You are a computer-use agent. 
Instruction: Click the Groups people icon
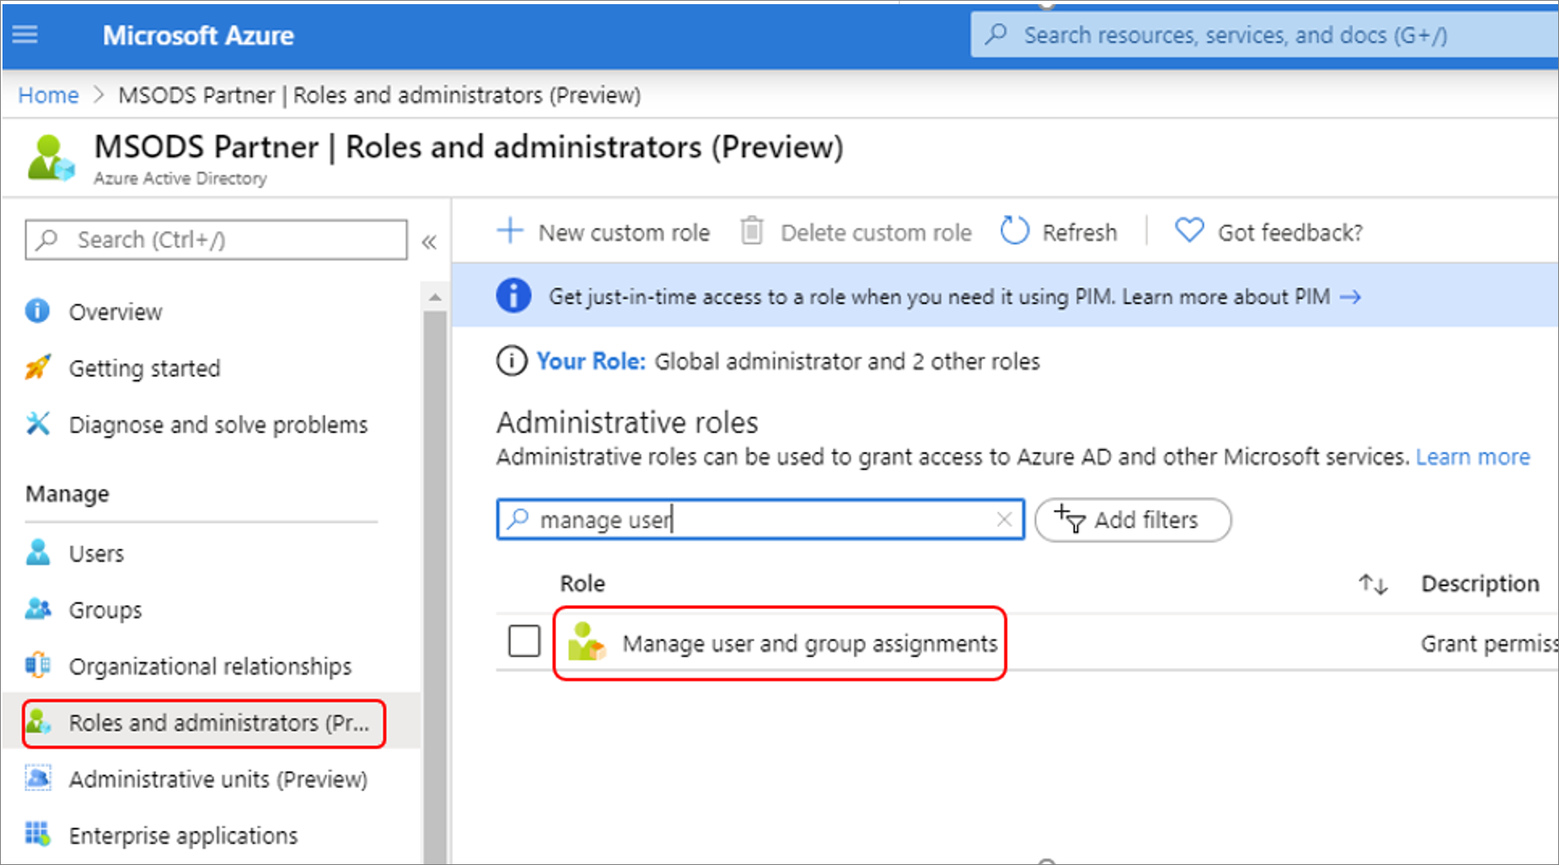pyautogui.click(x=37, y=609)
